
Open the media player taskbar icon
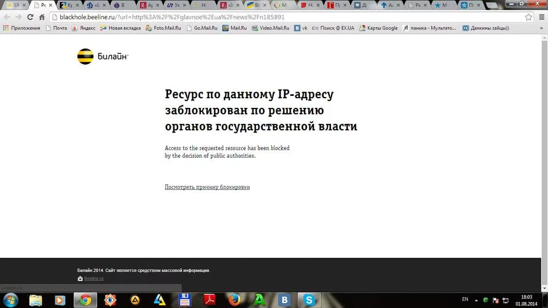[x=60, y=300]
